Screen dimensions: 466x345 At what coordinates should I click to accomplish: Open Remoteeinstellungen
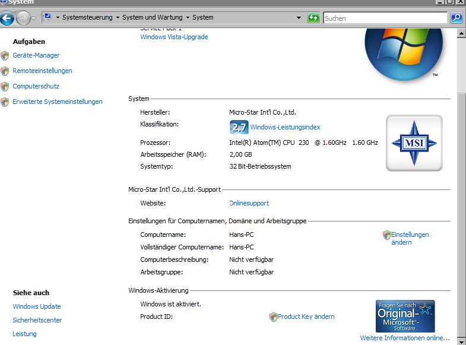point(42,71)
